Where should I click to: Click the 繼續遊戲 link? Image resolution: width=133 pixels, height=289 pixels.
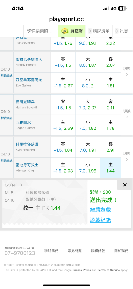click(100, 210)
